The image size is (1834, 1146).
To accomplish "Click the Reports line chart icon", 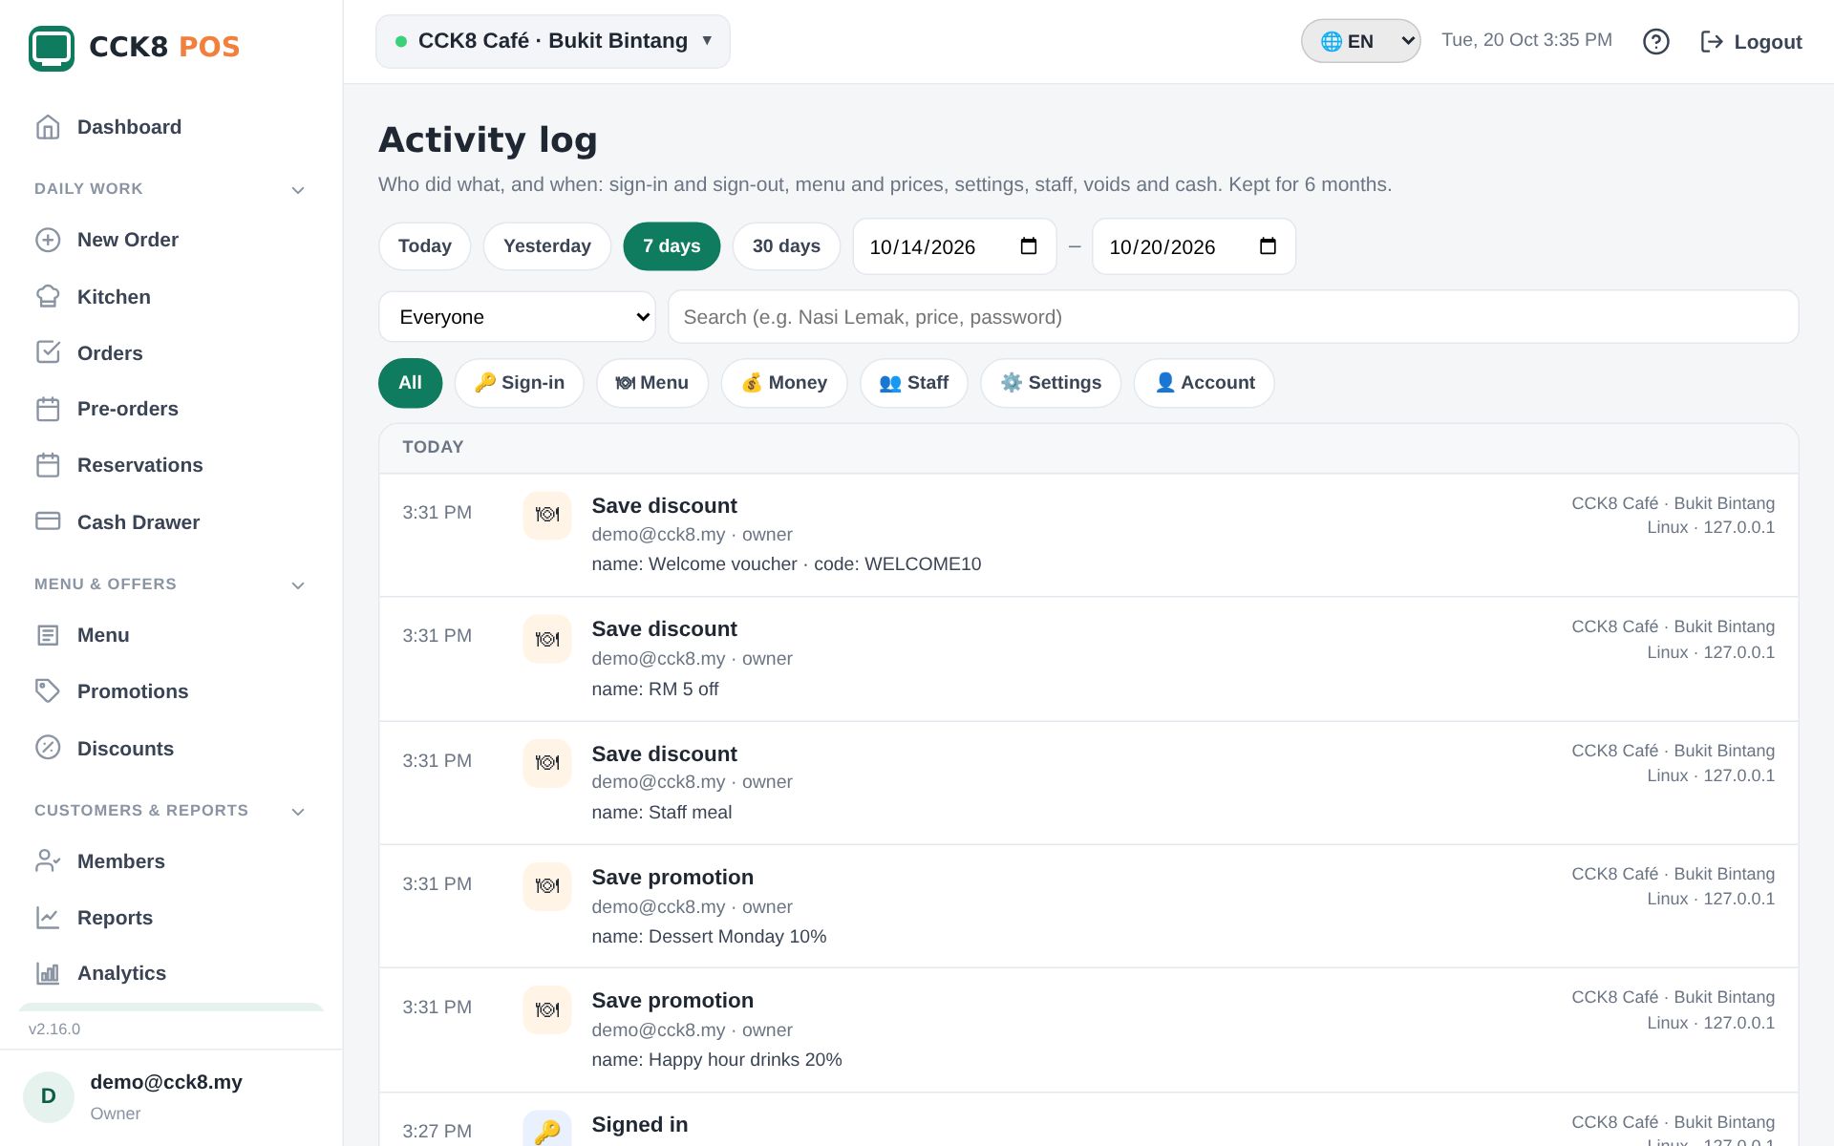I will [x=48, y=918].
